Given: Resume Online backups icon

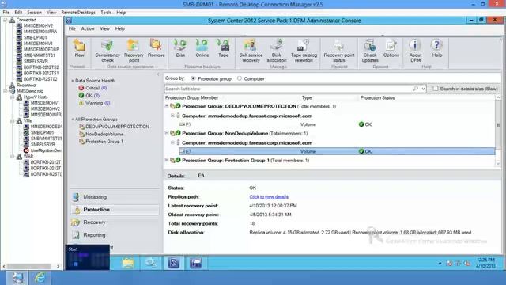Looking at the screenshot, I should click(202, 48).
